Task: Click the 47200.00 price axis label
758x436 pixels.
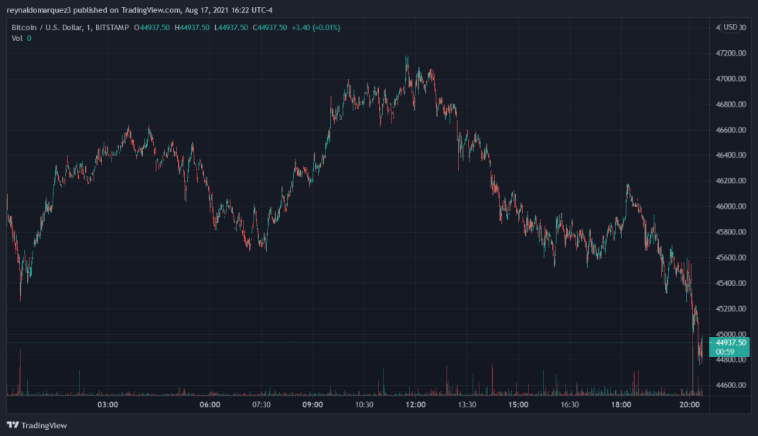Action: point(731,53)
